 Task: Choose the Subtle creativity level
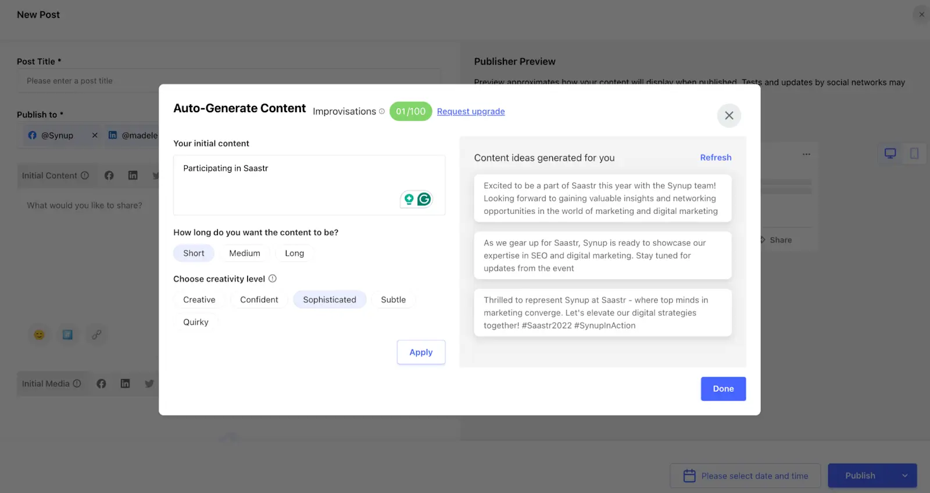point(394,300)
